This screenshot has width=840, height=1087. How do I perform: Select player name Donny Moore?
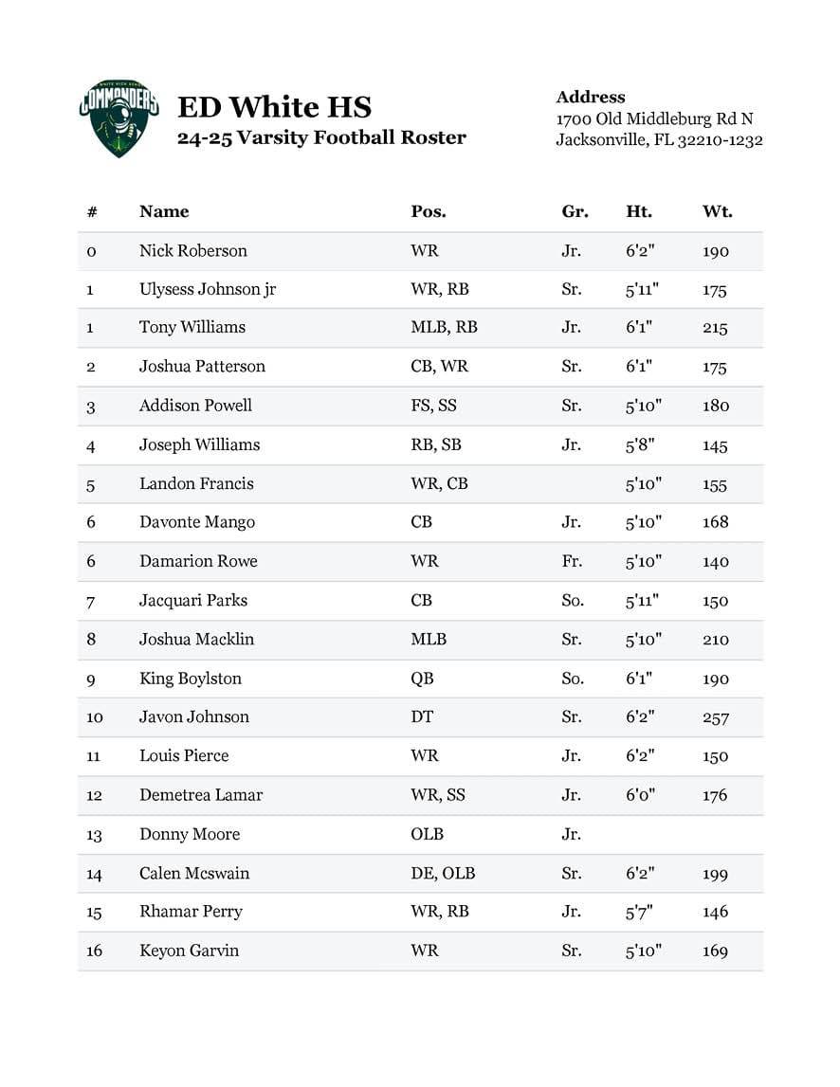click(x=190, y=834)
